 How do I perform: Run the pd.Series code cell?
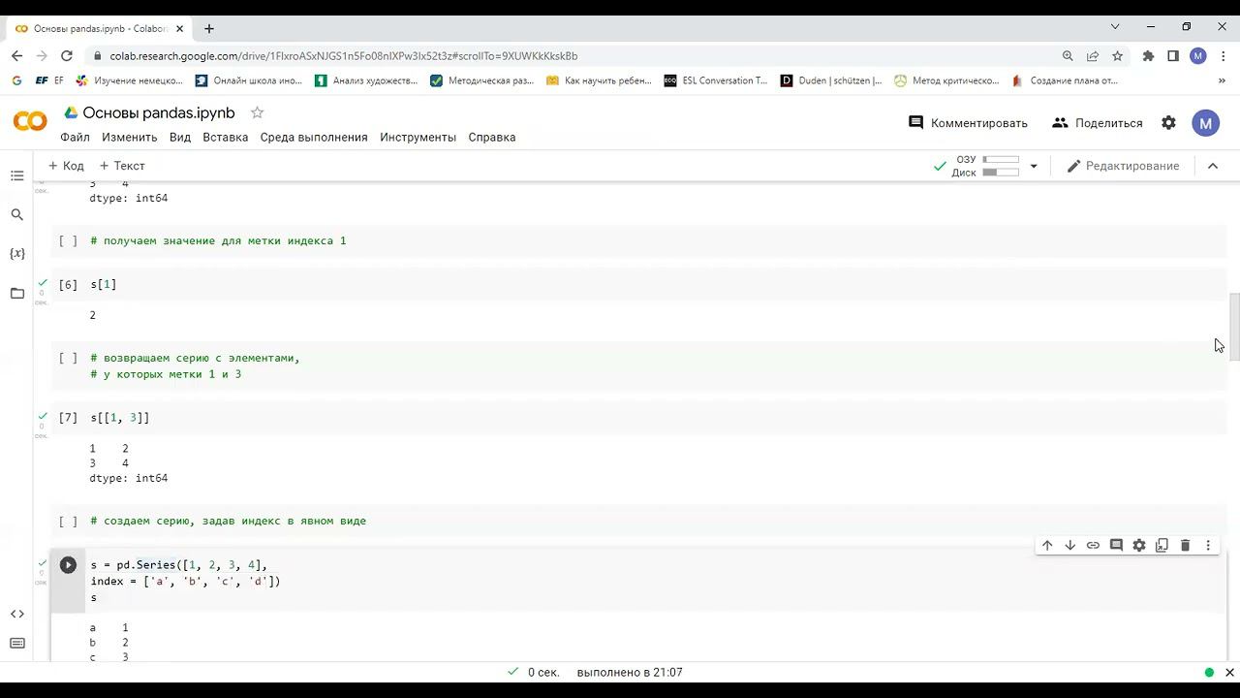pyautogui.click(x=68, y=565)
